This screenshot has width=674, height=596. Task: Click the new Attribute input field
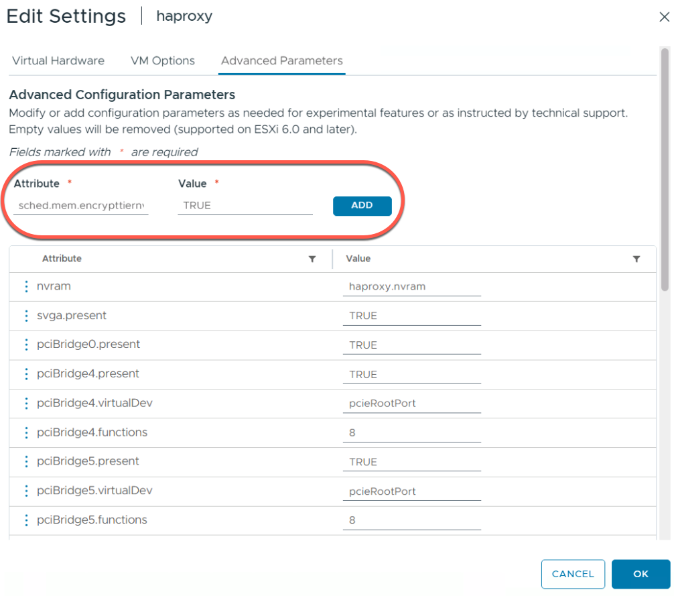point(81,206)
